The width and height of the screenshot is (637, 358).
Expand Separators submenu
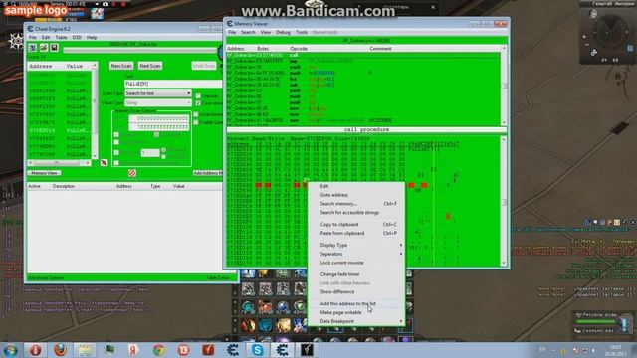pos(356,254)
